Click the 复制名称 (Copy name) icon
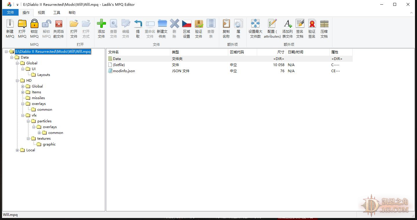 (x=226, y=24)
